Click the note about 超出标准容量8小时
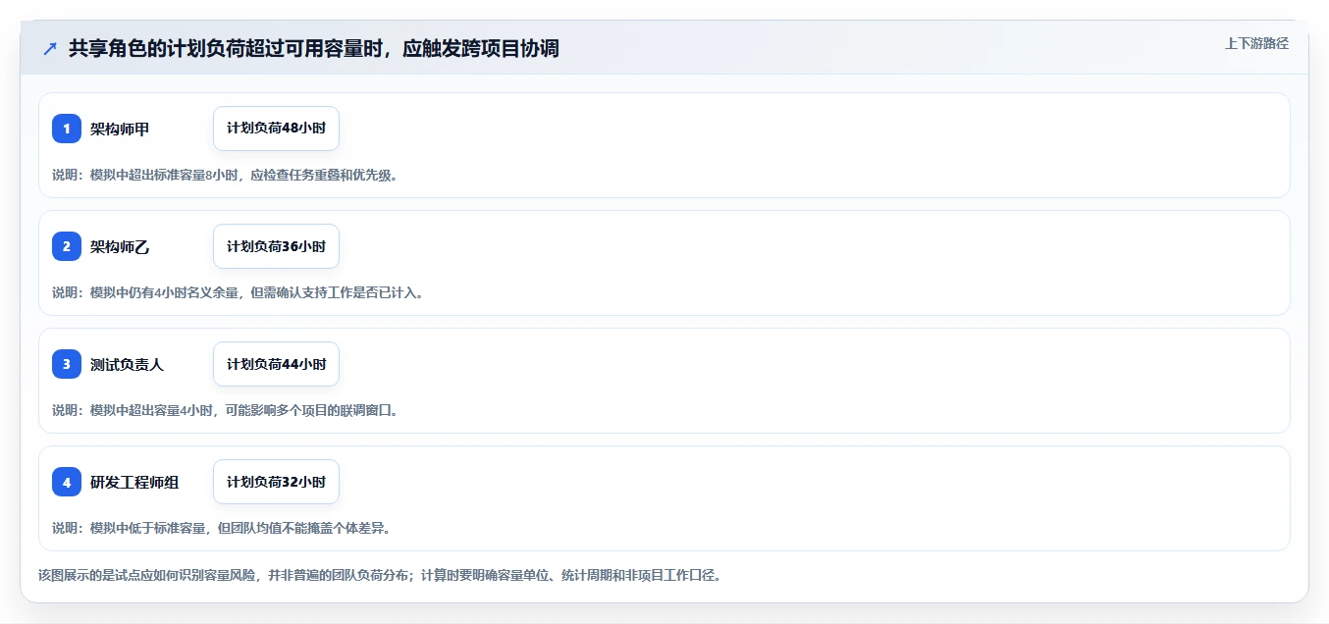The width and height of the screenshot is (1329, 624). 225,175
